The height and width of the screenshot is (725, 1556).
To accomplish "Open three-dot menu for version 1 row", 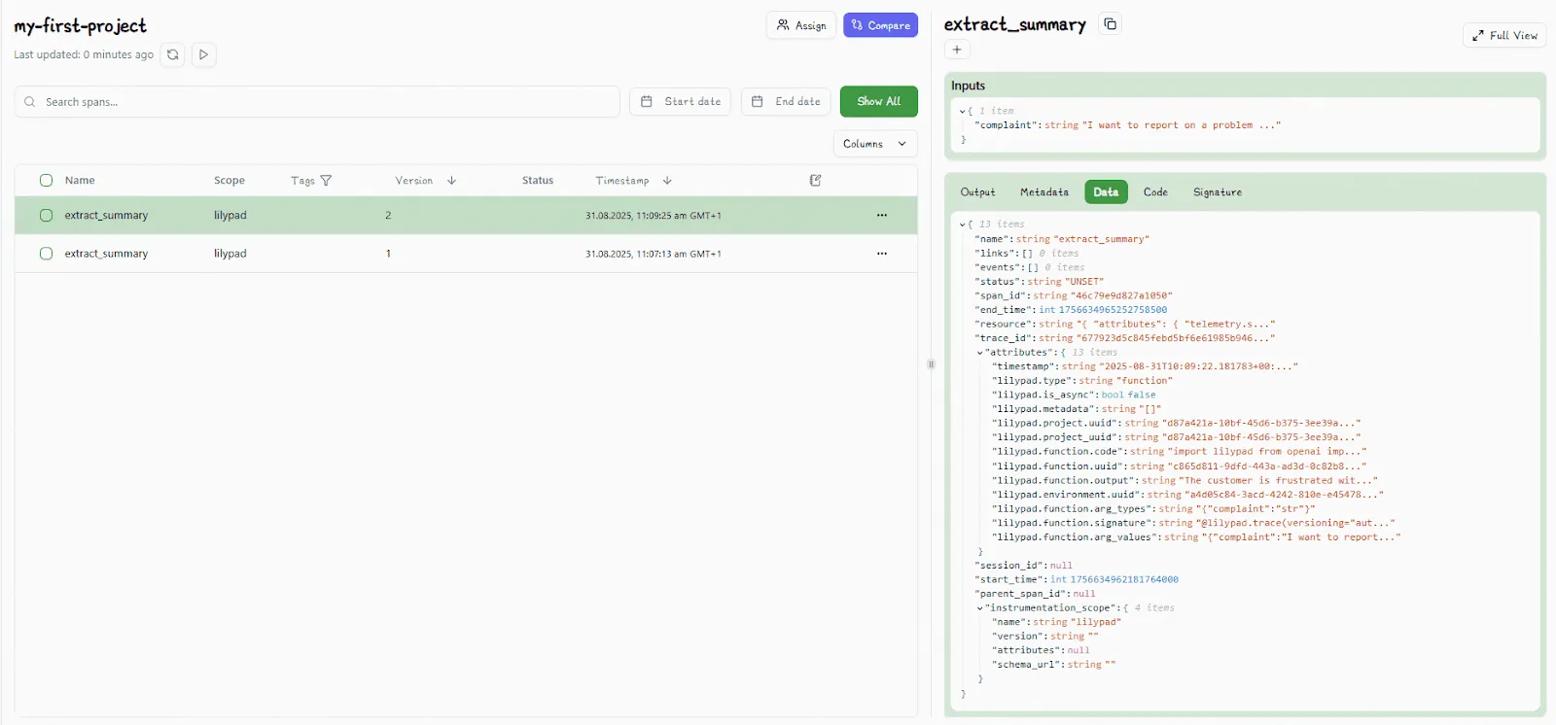I will (x=882, y=254).
